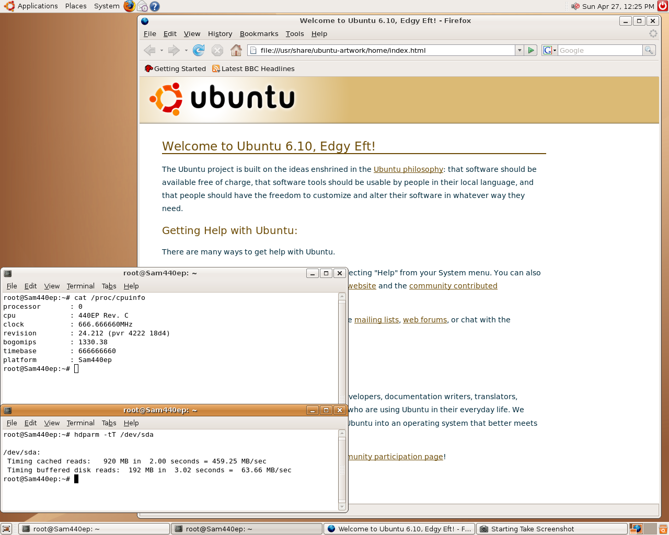Open the Firefox View menu
The height and width of the screenshot is (535, 669).
192,33
